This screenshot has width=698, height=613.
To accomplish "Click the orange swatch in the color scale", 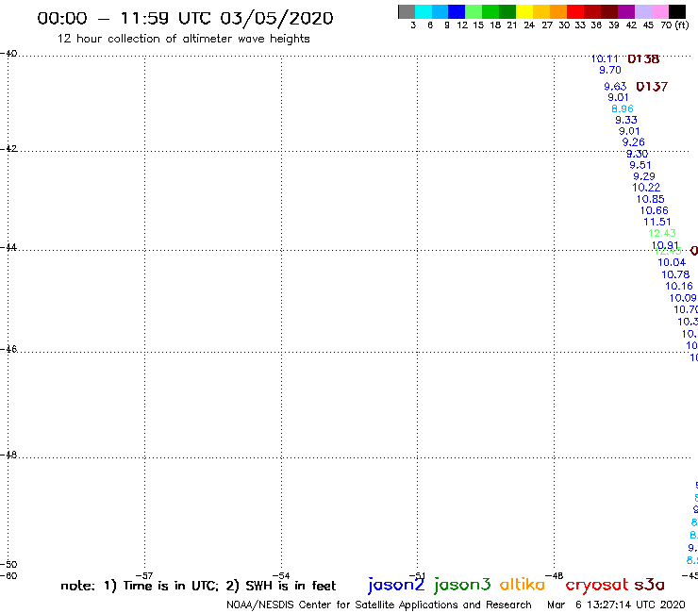I will pyautogui.click(x=558, y=11).
